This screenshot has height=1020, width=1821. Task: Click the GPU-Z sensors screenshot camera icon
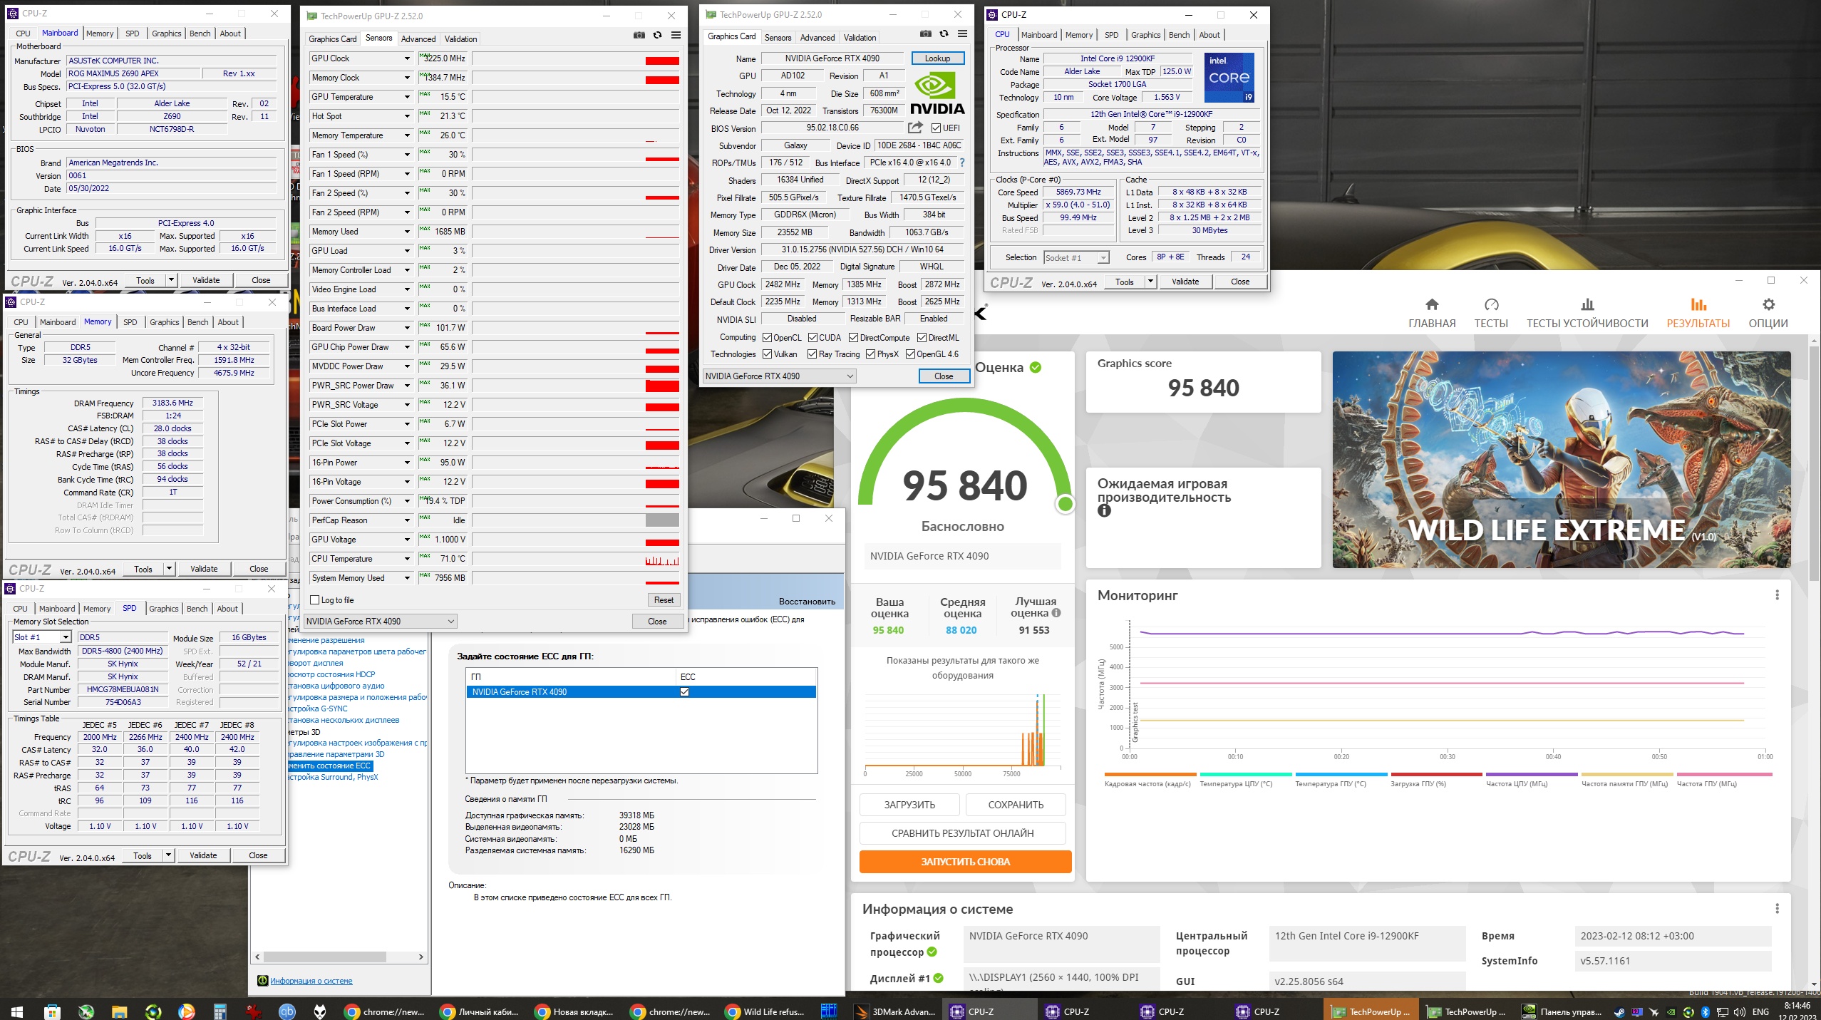tap(639, 35)
